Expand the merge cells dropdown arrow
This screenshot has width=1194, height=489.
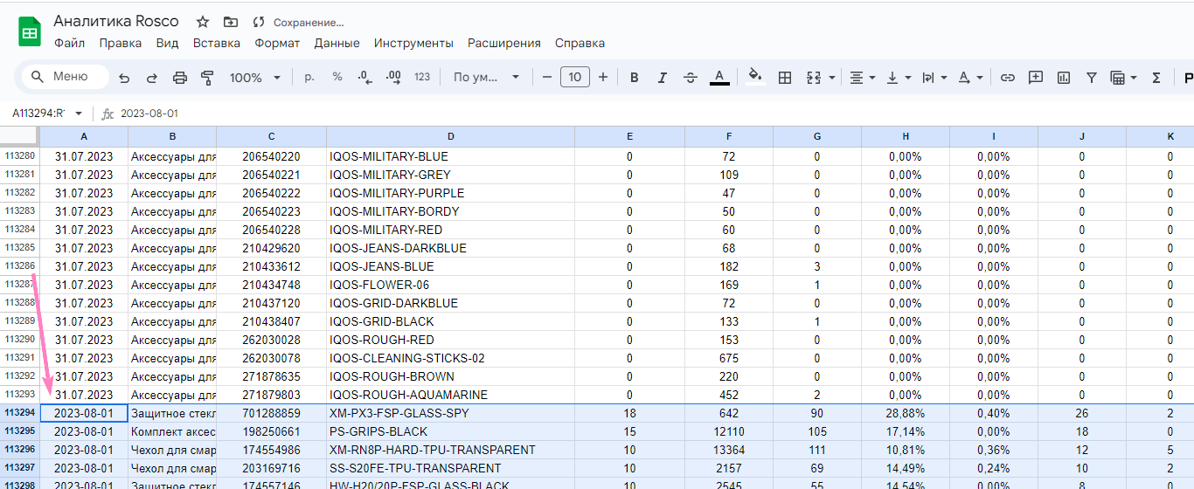(x=831, y=78)
